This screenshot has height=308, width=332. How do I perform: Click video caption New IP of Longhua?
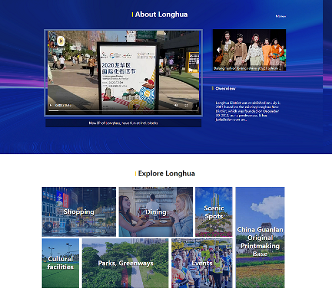(x=123, y=123)
